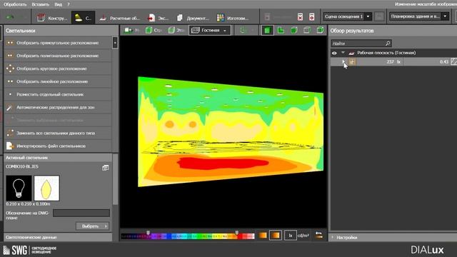Select the filled green 3D view icon
Viewport: 457px width, 257px height.
pyautogui.click(x=267, y=30)
